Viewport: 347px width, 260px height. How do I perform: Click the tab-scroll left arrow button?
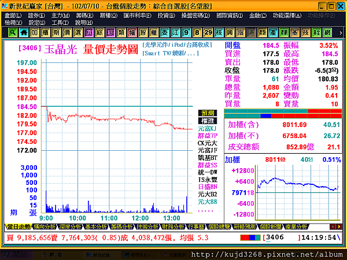pos(333,226)
